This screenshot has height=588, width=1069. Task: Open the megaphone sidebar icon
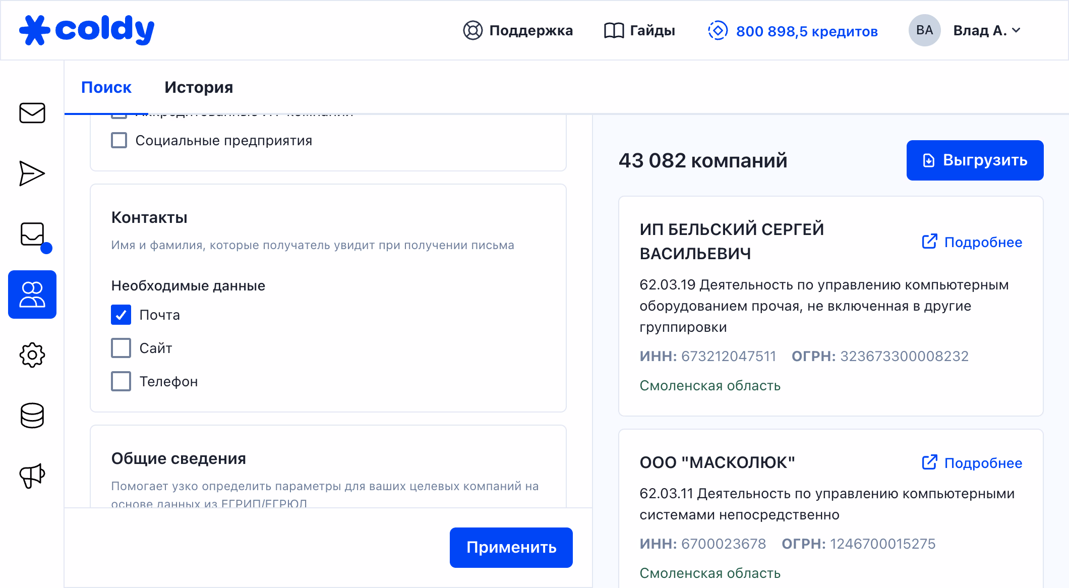[x=32, y=476]
